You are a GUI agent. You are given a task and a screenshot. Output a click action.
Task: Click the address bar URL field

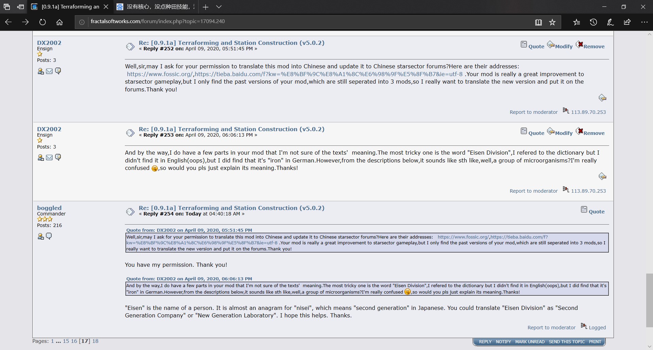click(x=306, y=21)
